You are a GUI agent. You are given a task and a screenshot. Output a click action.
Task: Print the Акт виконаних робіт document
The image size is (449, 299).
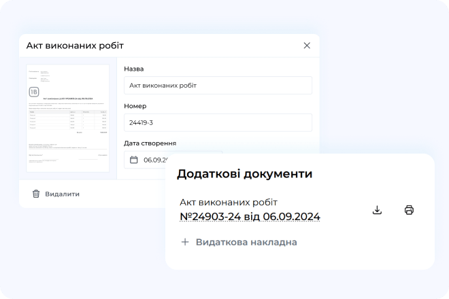[409, 210]
